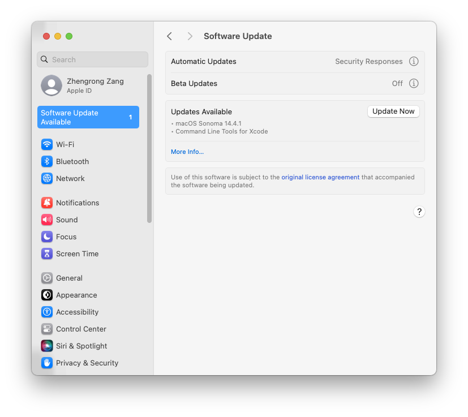
Task: Go forward with the right chevron
Action: point(190,36)
